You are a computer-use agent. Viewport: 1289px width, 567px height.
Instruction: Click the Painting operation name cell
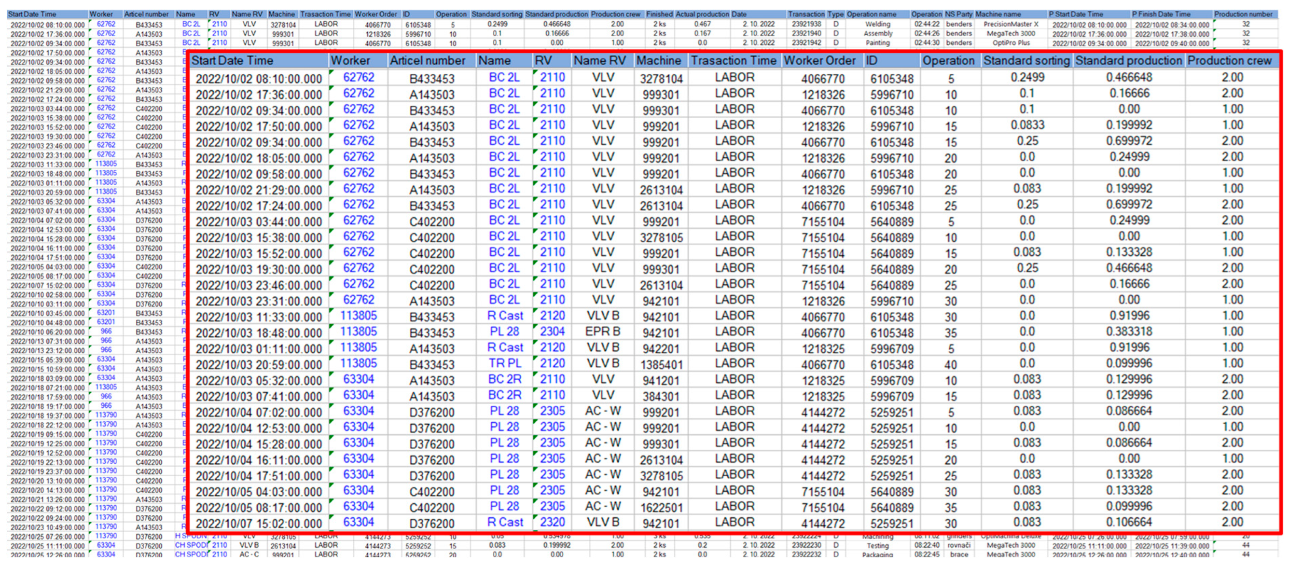[877, 43]
